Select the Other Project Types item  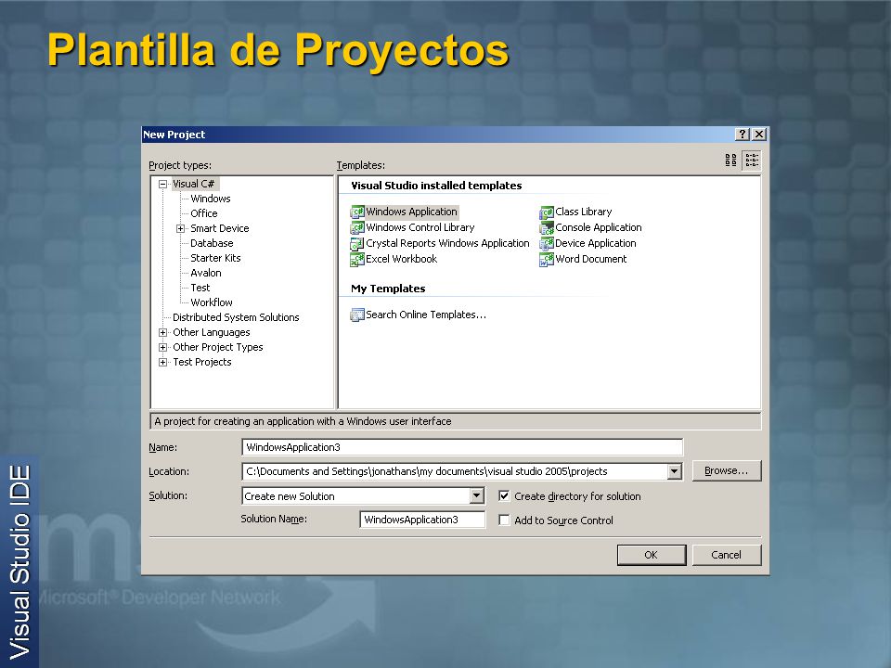pos(217,347)
